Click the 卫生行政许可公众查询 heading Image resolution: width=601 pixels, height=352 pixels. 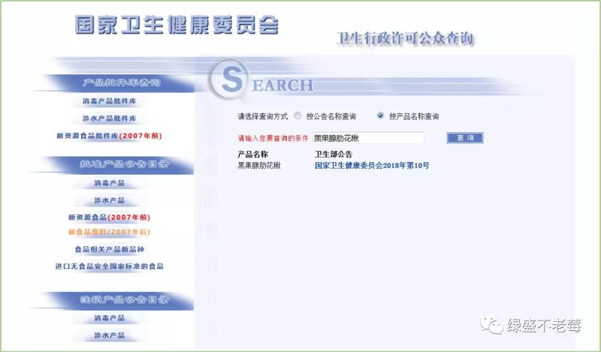pos(405,38)
